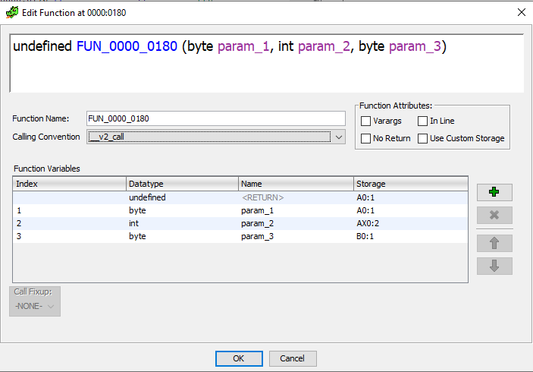
Task: Click the int datatype cell
Action: point(182,223)
